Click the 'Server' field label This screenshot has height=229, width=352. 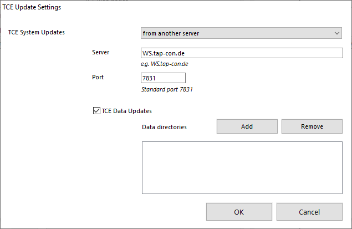pyautogui.click(x=101, y=52)
